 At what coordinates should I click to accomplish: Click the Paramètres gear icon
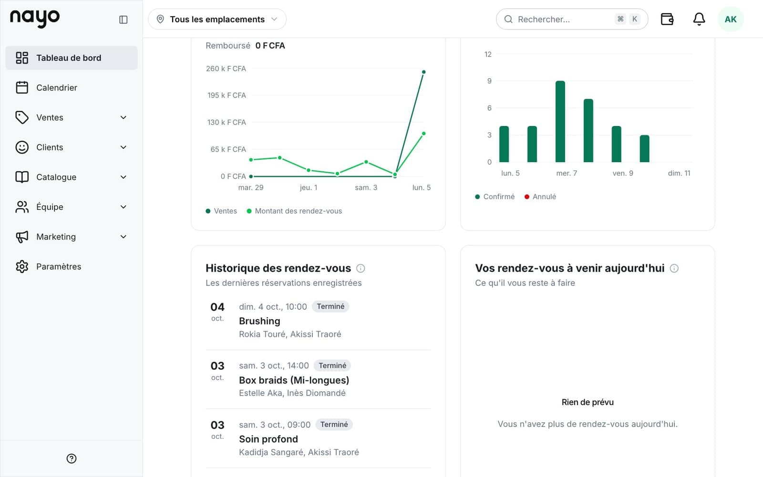click(x=22, y=266)
